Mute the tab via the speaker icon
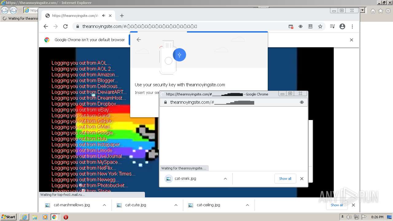393x221 pixels. coord(104,16)
